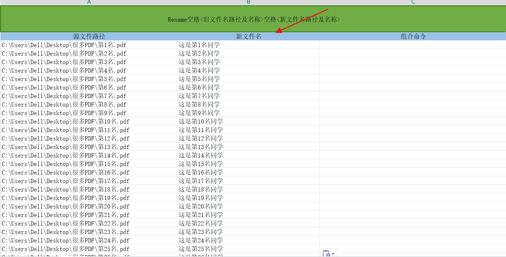This screenshot has width=506, height=257.
Task: Click the cell 这是第4名同学
Action: [x=248, y=70]
